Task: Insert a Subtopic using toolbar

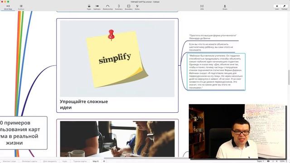Action: point(97,7)
